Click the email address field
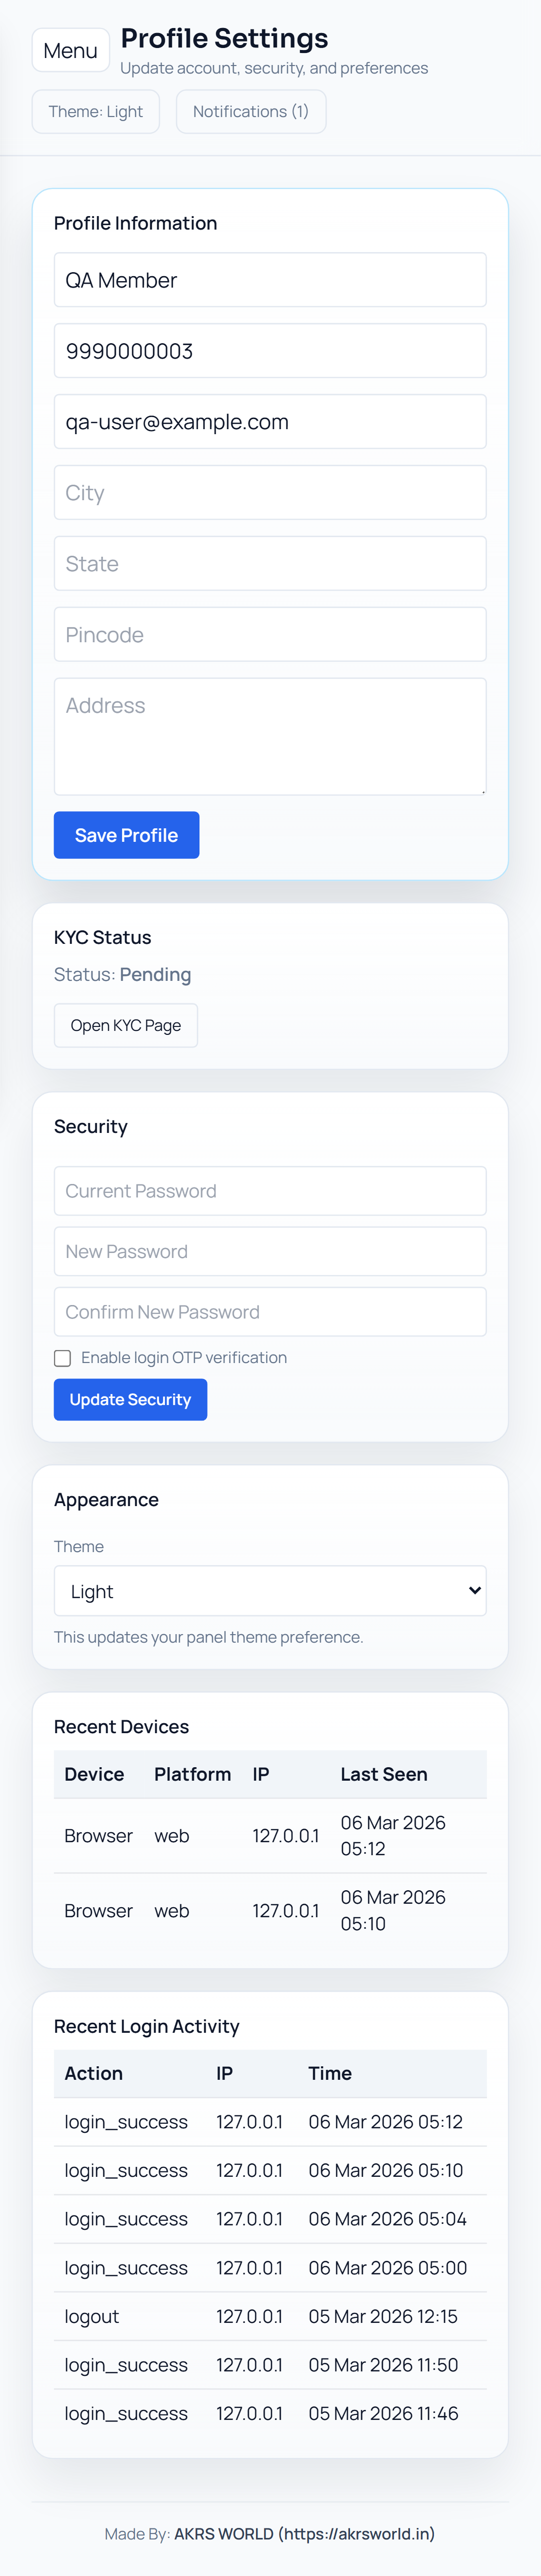The image size is (541, 2576). tap(270, 422)
